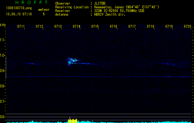Click the meteor count value 5
Viewport: 194px width, 123px height.
click(x=43, y=14)
